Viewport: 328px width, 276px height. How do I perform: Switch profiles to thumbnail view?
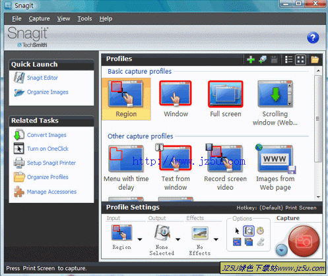[300, 59]
